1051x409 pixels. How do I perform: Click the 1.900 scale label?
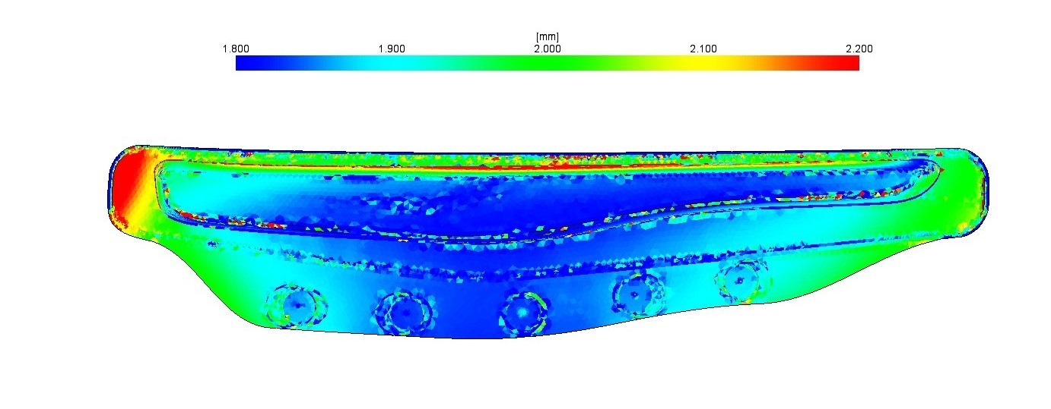point(392,49)
